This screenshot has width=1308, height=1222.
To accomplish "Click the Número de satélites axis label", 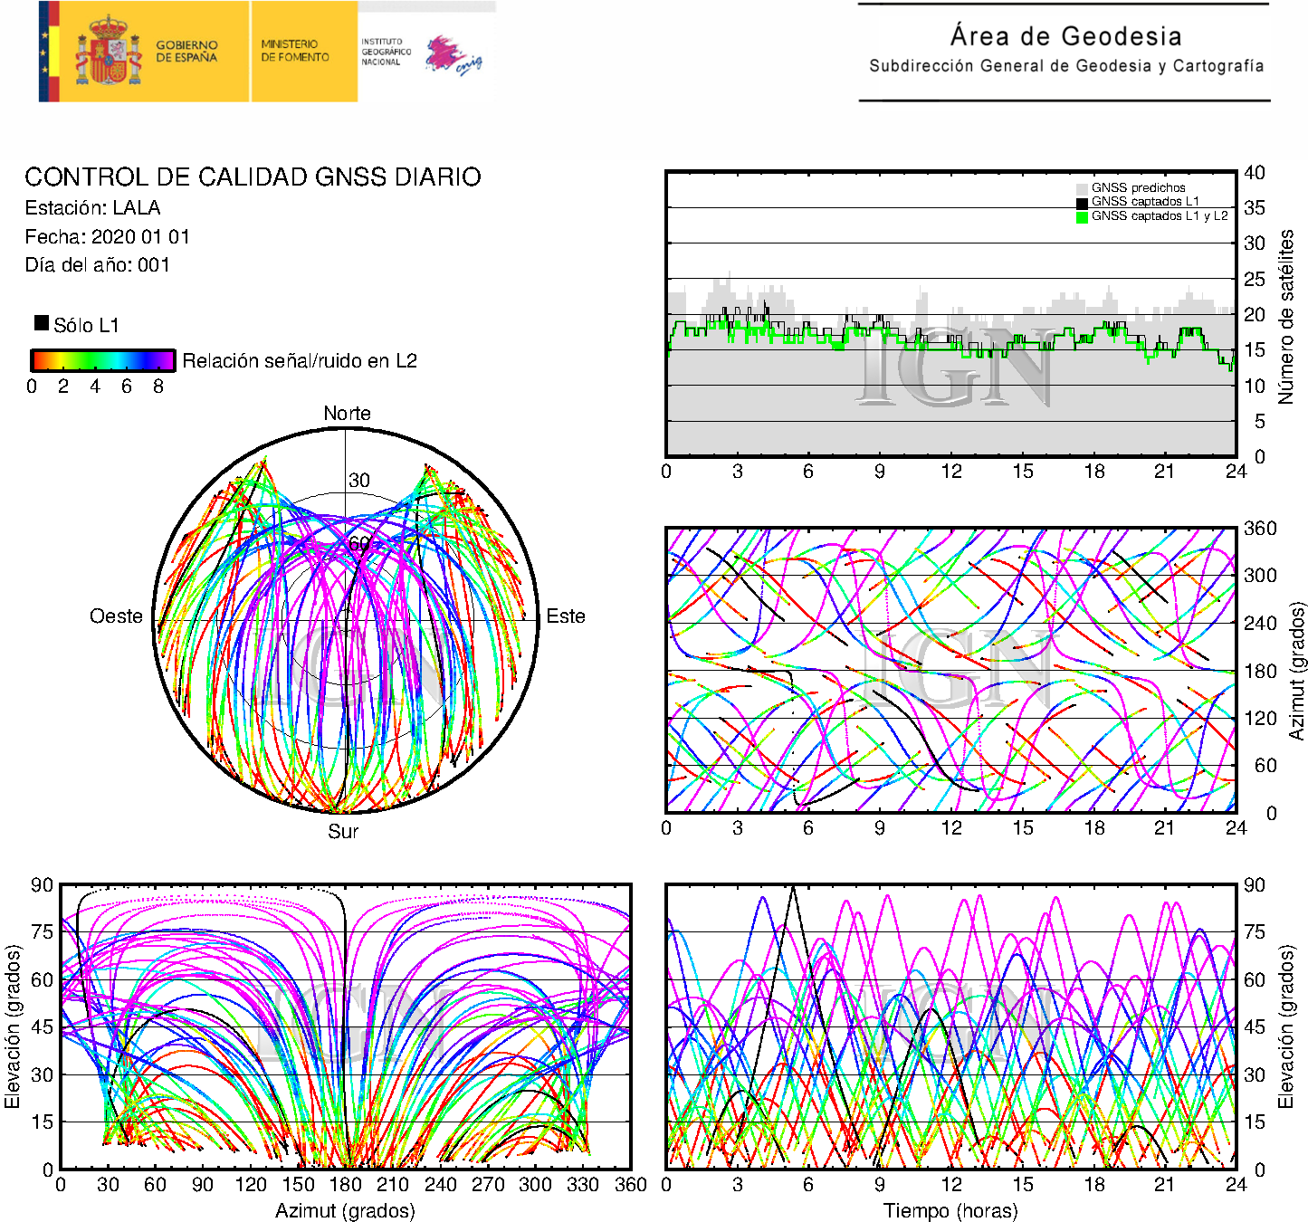I will click(1286, 316).
